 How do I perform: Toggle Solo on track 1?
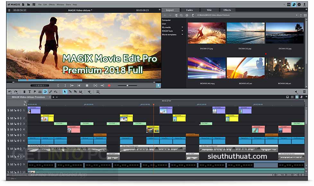[x=8, y=110]
